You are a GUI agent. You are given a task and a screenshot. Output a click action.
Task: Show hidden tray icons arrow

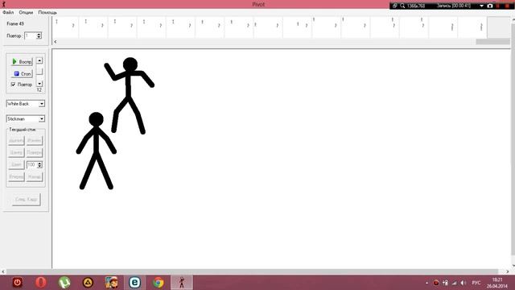[x=426, y=283]
